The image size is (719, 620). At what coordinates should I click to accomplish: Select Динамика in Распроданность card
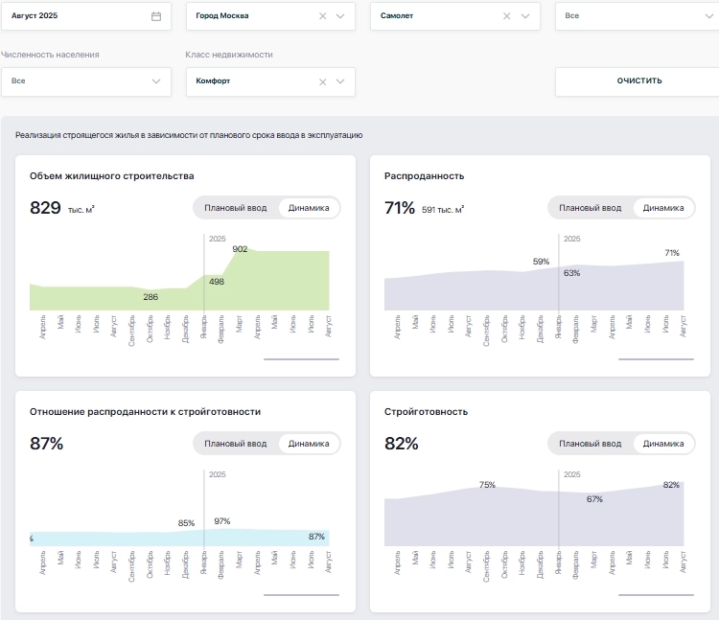tap(663, 208)
